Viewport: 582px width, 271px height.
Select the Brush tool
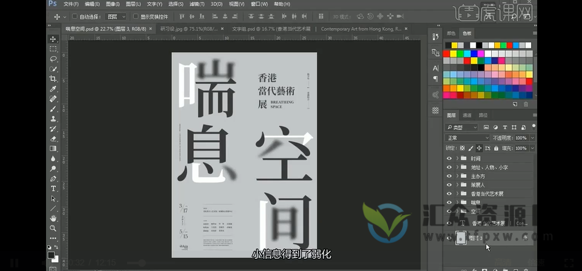coord(53,109)
